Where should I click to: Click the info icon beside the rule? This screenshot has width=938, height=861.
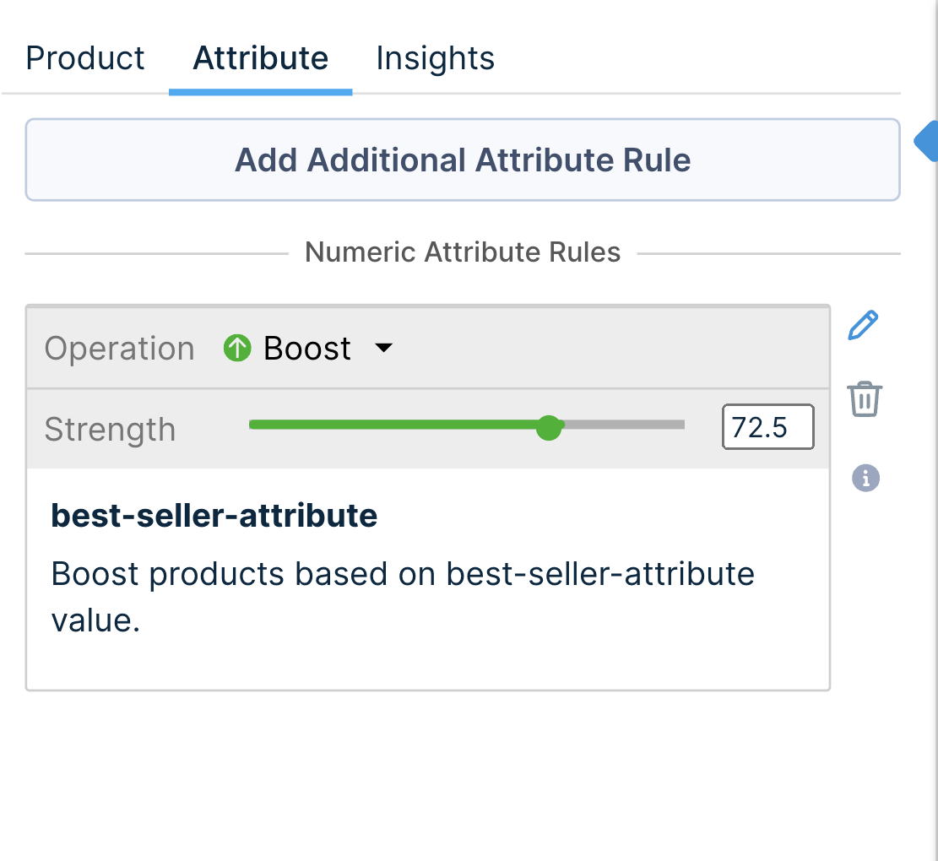pyautogui.click(x=865, y=479)
